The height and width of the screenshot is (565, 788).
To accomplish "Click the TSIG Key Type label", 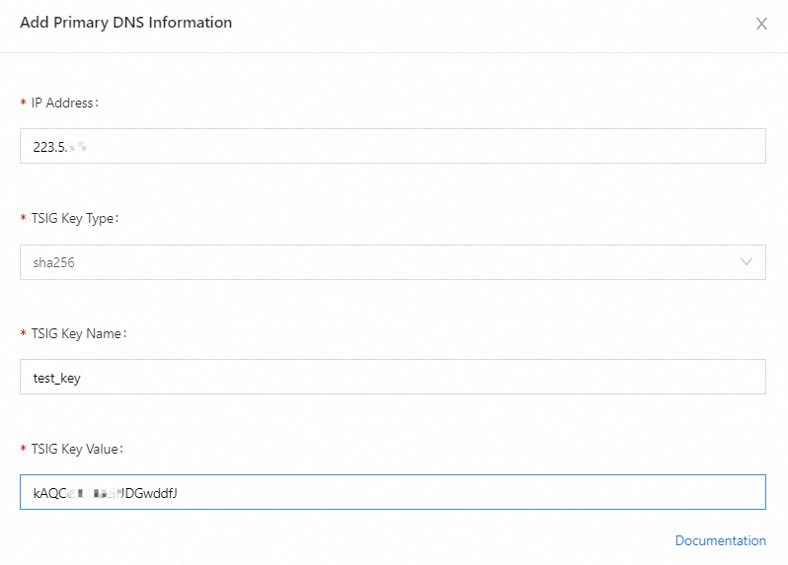I will 75,218.
